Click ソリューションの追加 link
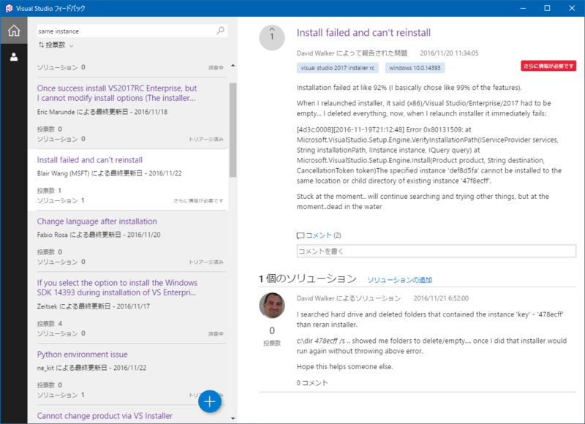The height and width of the screenshot is (424, 585). (399, 280)
